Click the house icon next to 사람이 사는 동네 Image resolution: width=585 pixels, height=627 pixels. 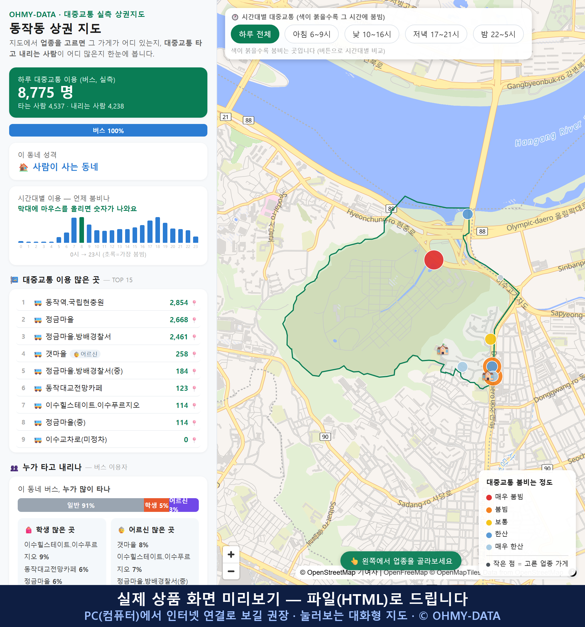click(x=23, y=167)
